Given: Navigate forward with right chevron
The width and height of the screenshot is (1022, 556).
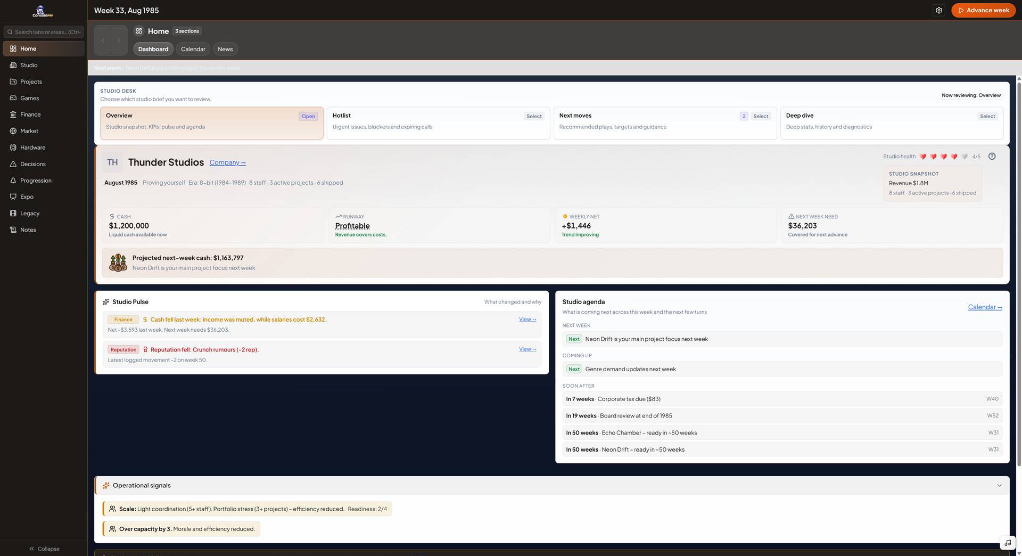Looking at the screenshot, I should click(x=119, y=40).
